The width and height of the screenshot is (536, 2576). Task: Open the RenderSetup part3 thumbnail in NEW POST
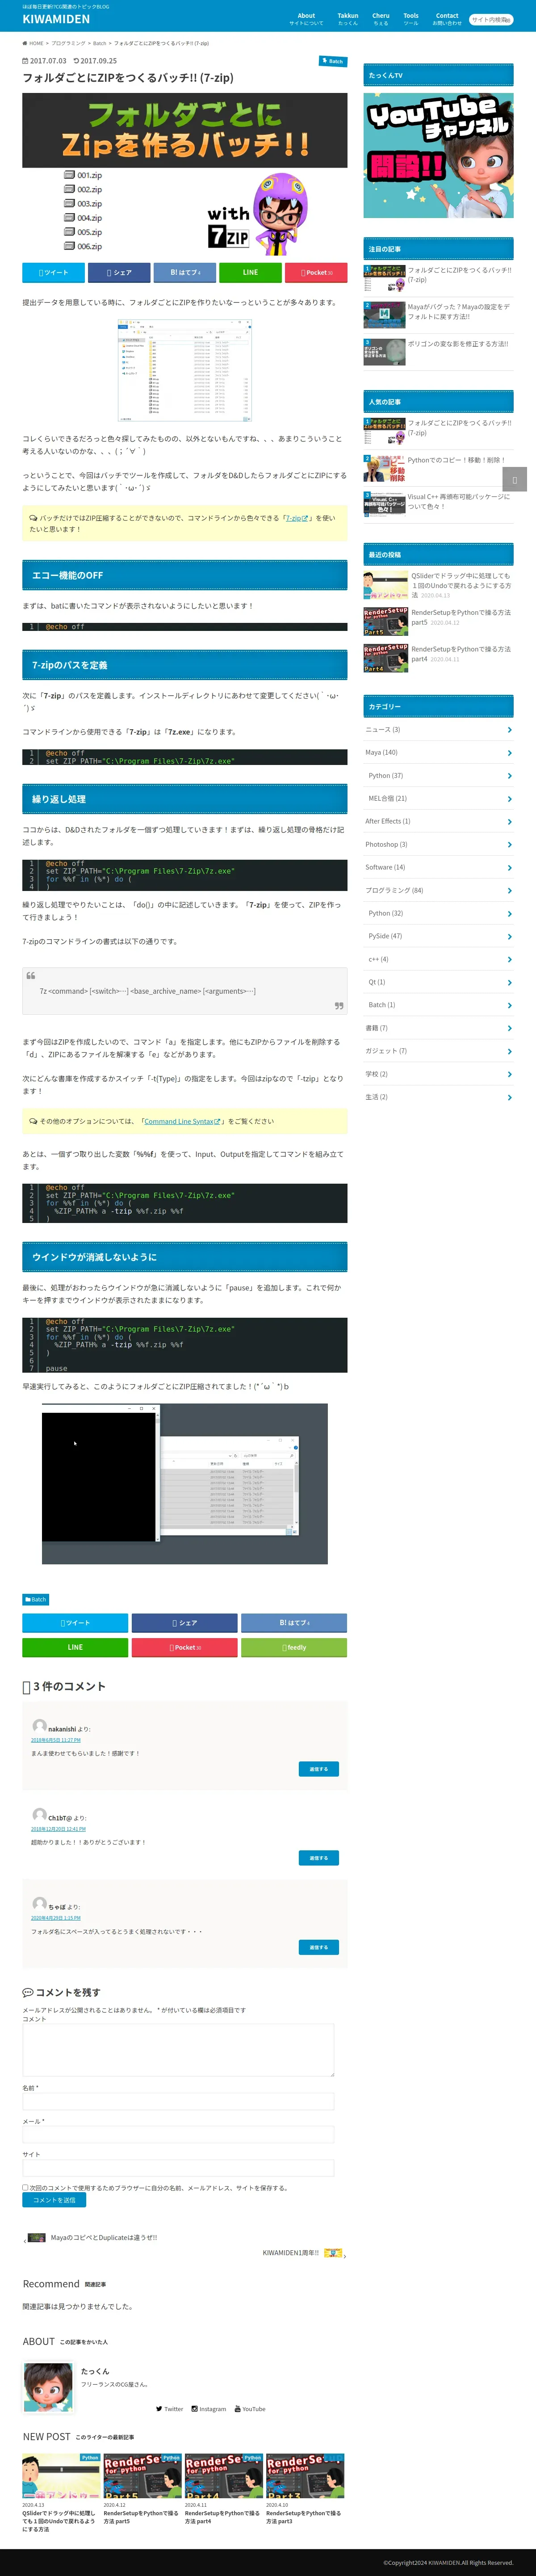[306, 2476]
